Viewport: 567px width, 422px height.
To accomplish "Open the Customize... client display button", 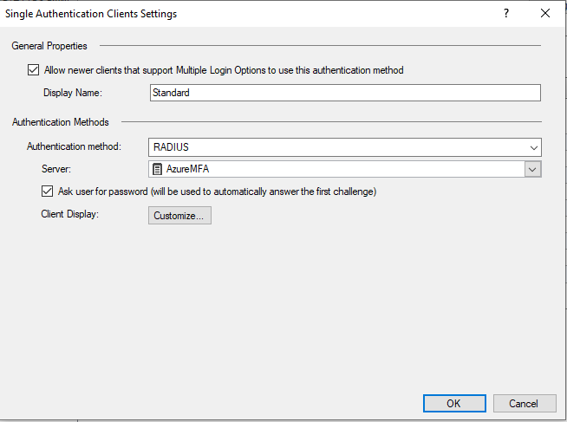I will click(x=179, y=215).
